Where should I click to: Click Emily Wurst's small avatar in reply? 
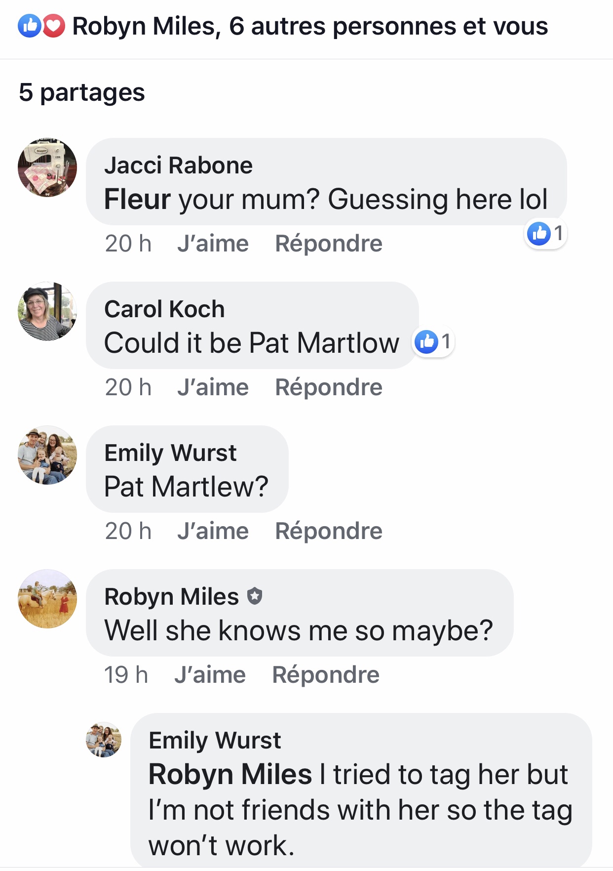104,740
